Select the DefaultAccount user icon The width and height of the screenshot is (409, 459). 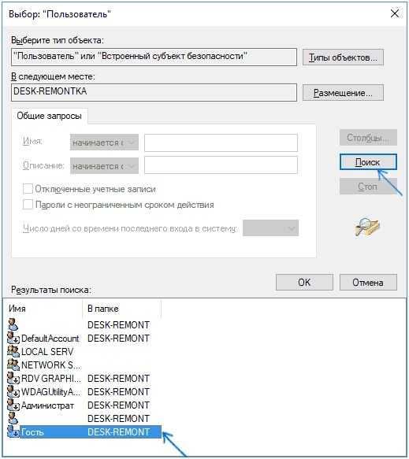(x=13, y=338)
